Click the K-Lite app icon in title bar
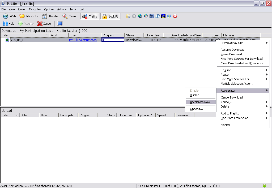This screenshot has height=188, width=272. (x=3, y=3)
